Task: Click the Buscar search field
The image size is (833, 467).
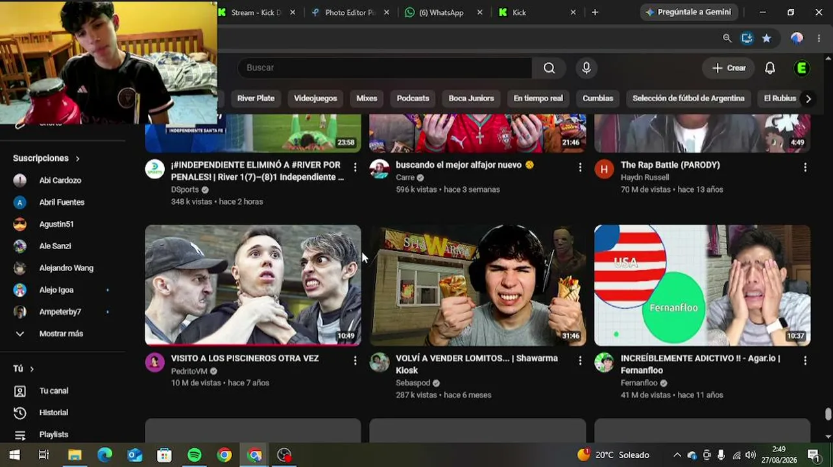Action: pyautogui.click(x=385, y=68)
